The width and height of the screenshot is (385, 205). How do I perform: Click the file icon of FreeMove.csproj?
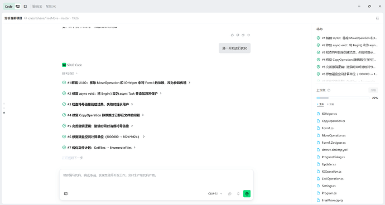click(x=319, y=201)
